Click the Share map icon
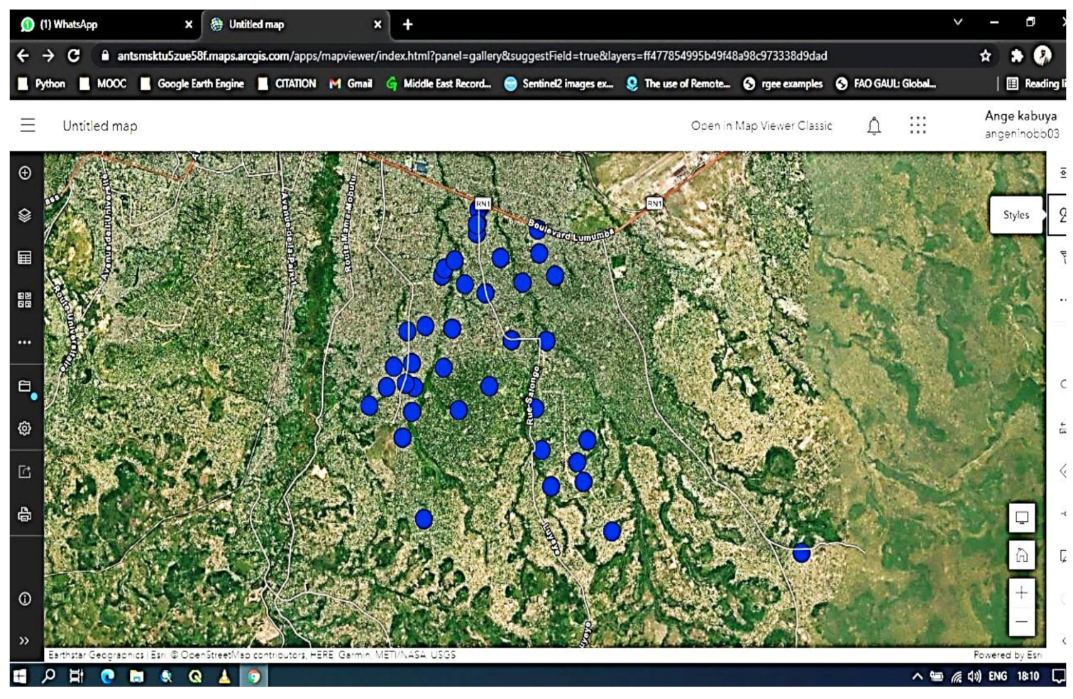Image resolution: width=1073 pixels, height=699 pixels. click(25, 472)
